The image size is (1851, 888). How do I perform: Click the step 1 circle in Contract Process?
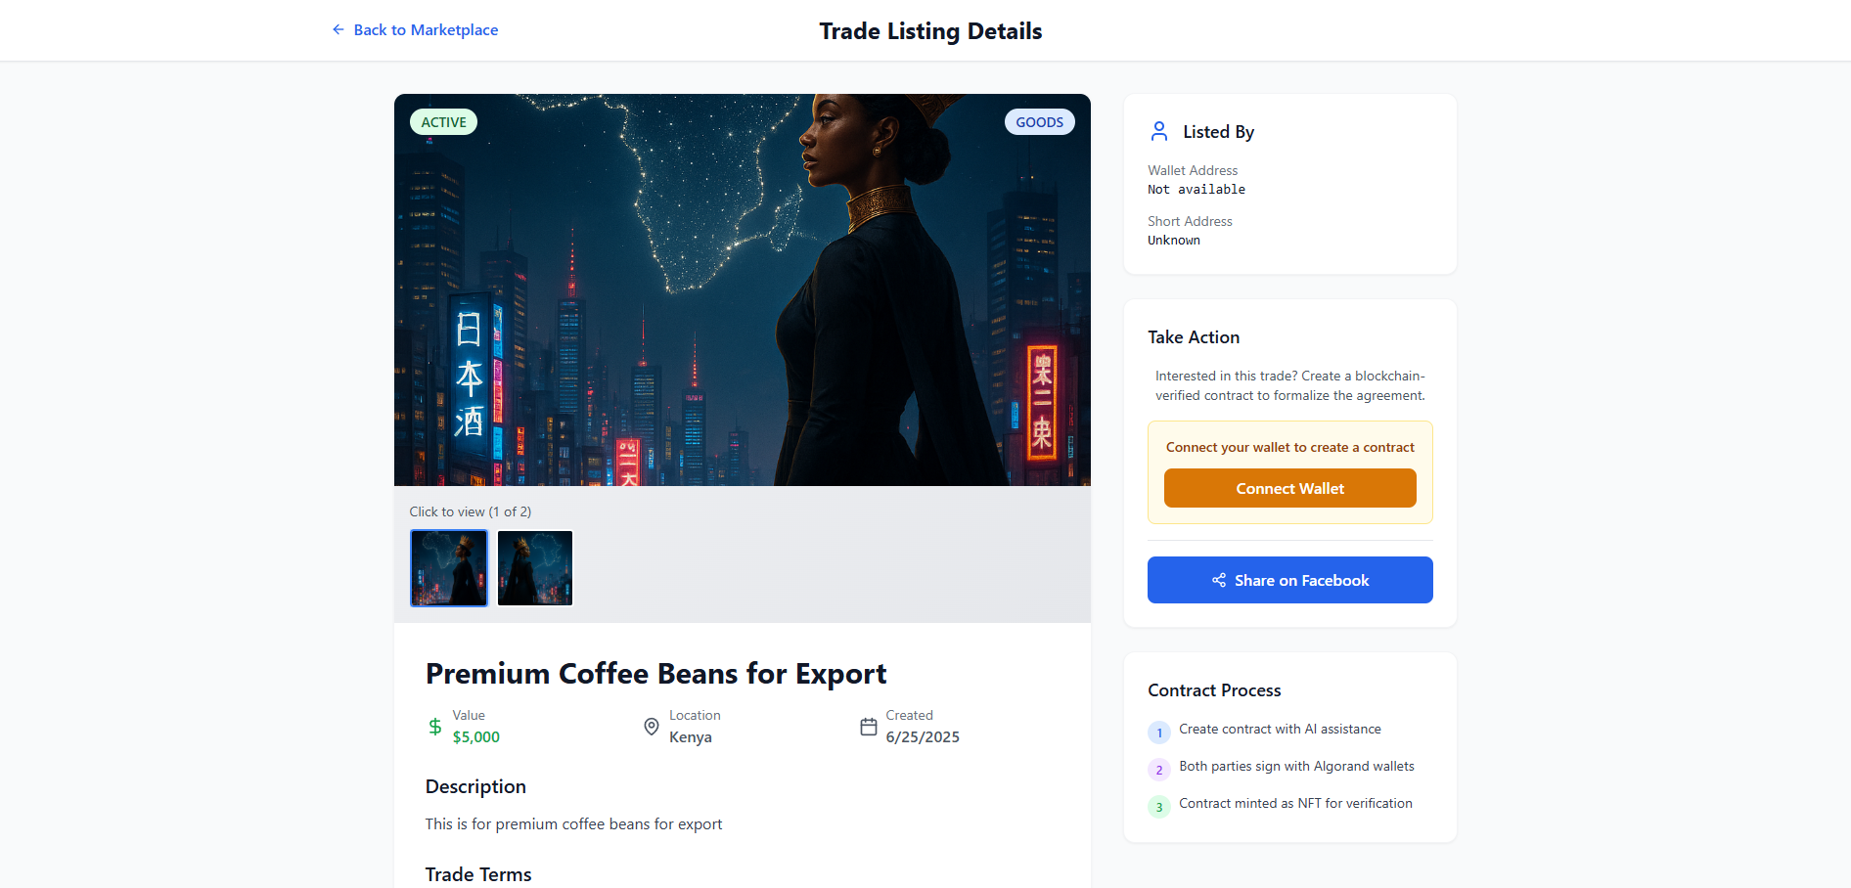pyautogui.click(x=1159, y=733)
